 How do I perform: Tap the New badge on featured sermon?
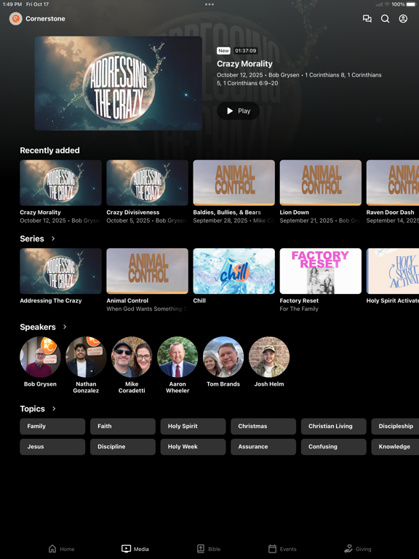pos(223,51)
